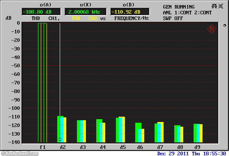Click the -100 axis value
229x156 pixels.
click(14, 108)
